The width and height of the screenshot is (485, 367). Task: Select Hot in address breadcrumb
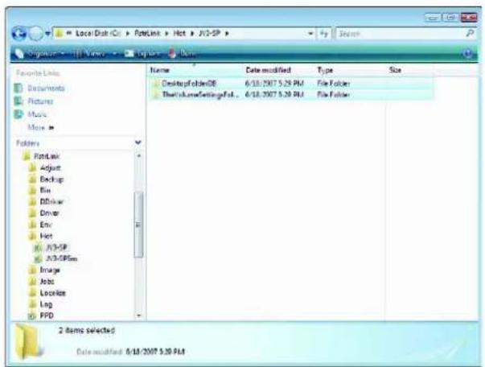point(179,33)
